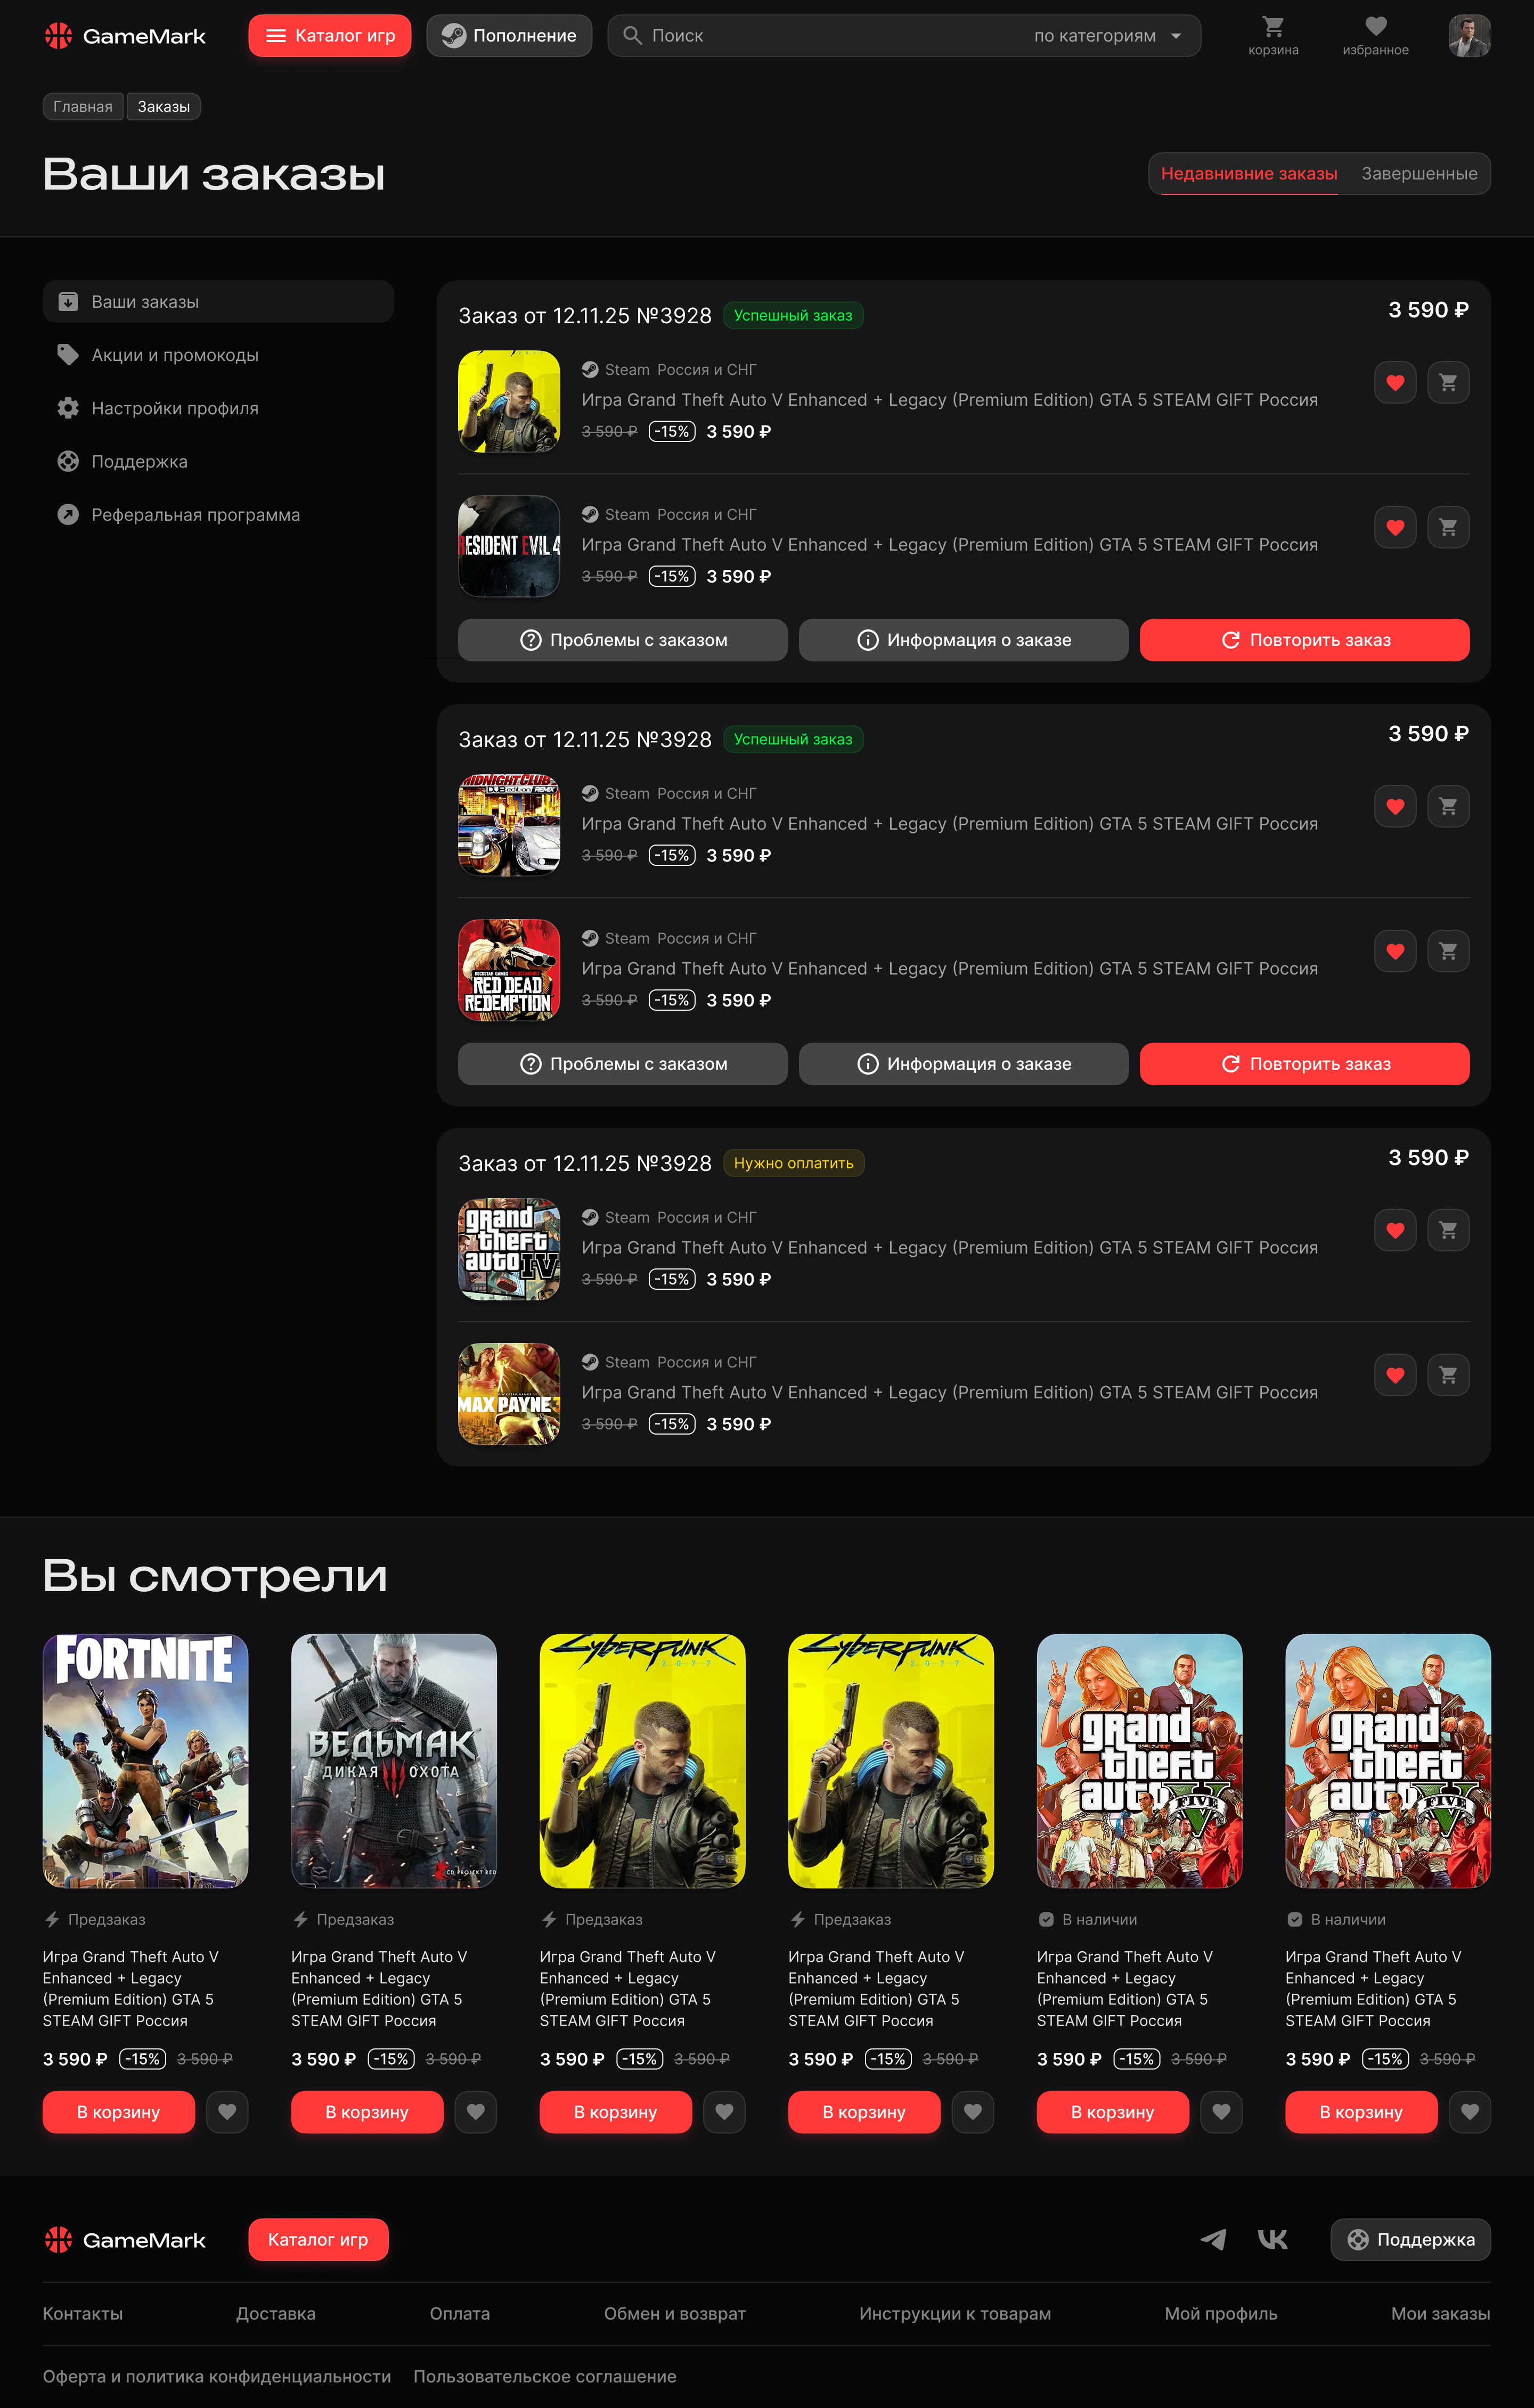Add the Fortnite card to cart
Screen dimensions: 1534x2408
tap(119, 2112)
